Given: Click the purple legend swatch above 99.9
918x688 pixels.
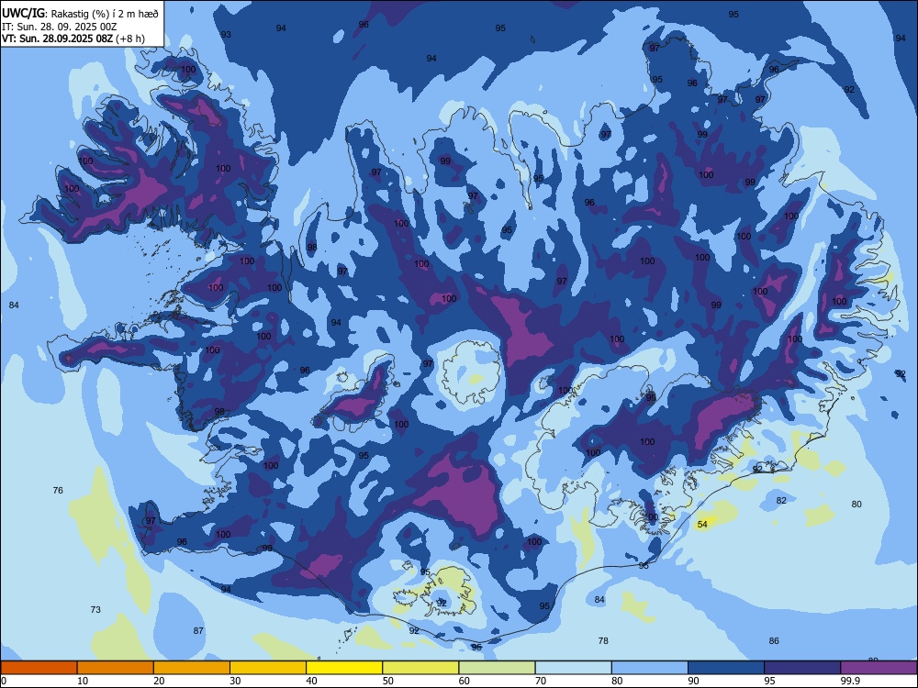Looking at the screenshot, I should point(879,668).
